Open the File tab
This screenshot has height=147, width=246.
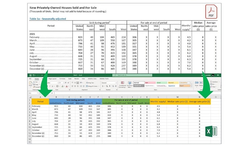coord(30,79)
